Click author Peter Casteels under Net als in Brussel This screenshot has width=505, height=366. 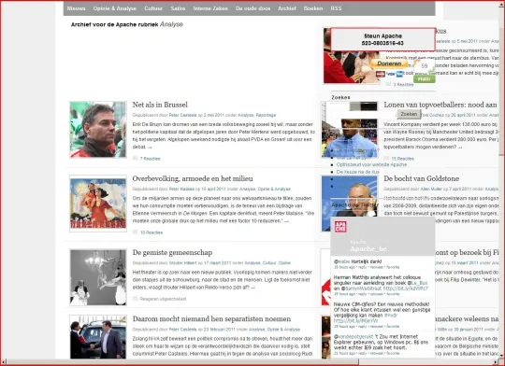(x=182, y=115)
